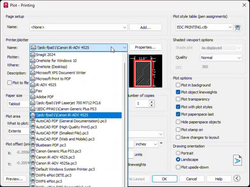Choose Microsoft Print to PDF printer
Screen dimensions: 250x187
click(x=53, y=79)
